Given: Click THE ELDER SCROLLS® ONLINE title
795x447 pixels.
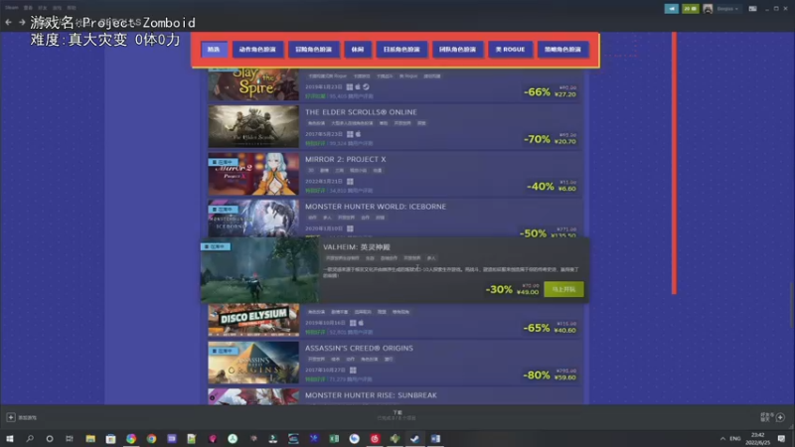Looking at the screenshot, I should (361, 112).
